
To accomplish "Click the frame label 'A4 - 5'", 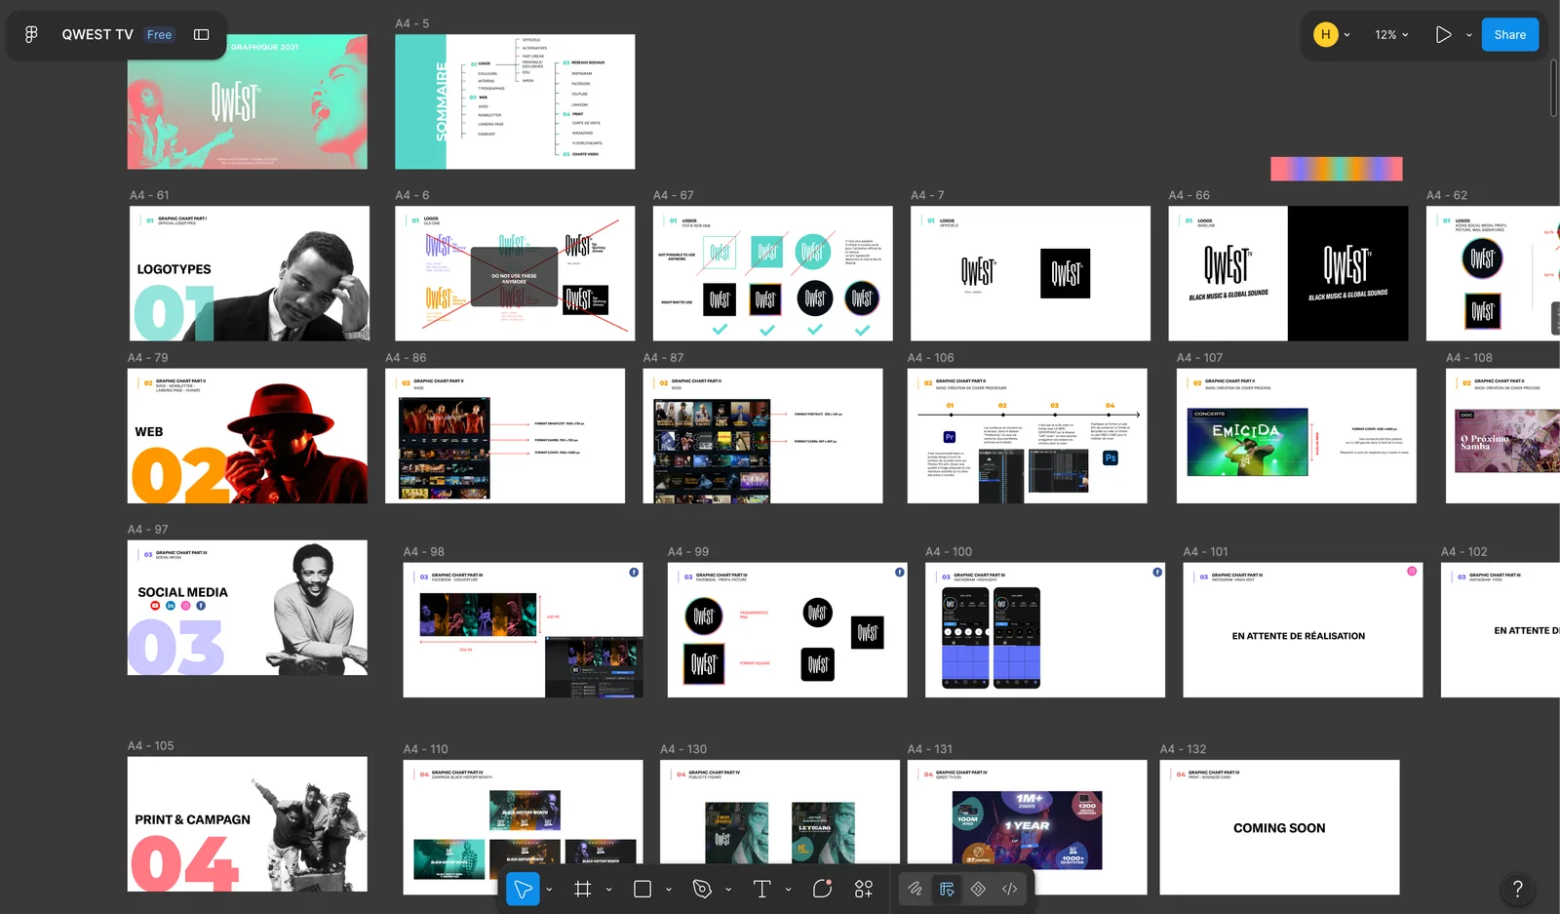I will click(x=412, y=23).
